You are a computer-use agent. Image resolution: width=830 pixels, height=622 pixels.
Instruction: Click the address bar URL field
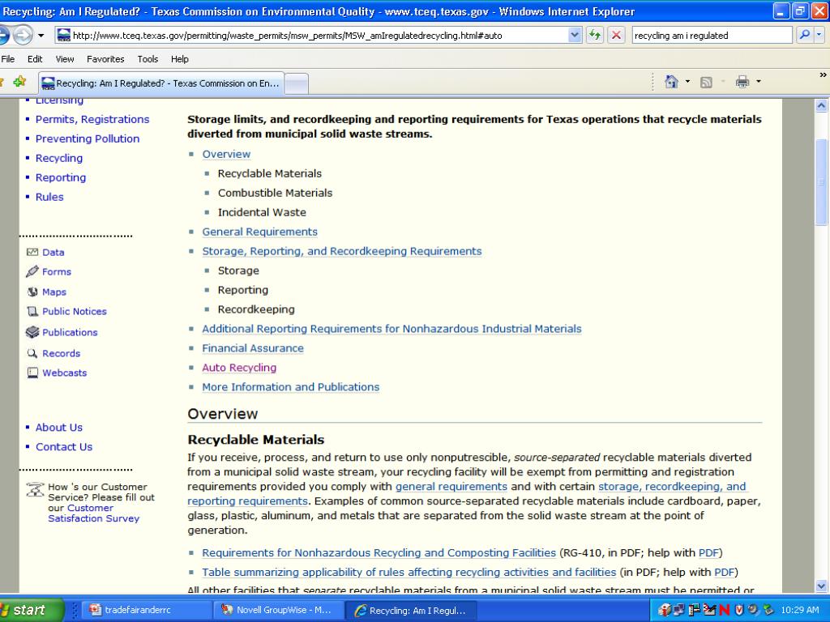click(311, 36)
